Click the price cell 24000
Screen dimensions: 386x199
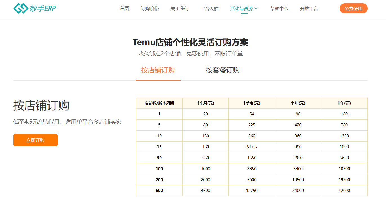click(298, 191)
